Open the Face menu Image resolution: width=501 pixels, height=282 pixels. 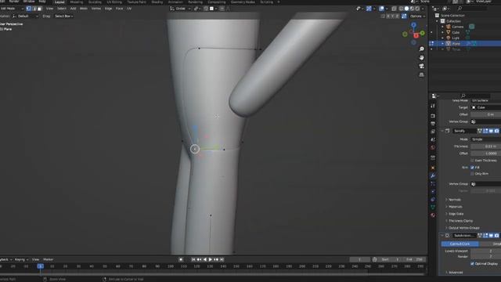tap(120, 9)
